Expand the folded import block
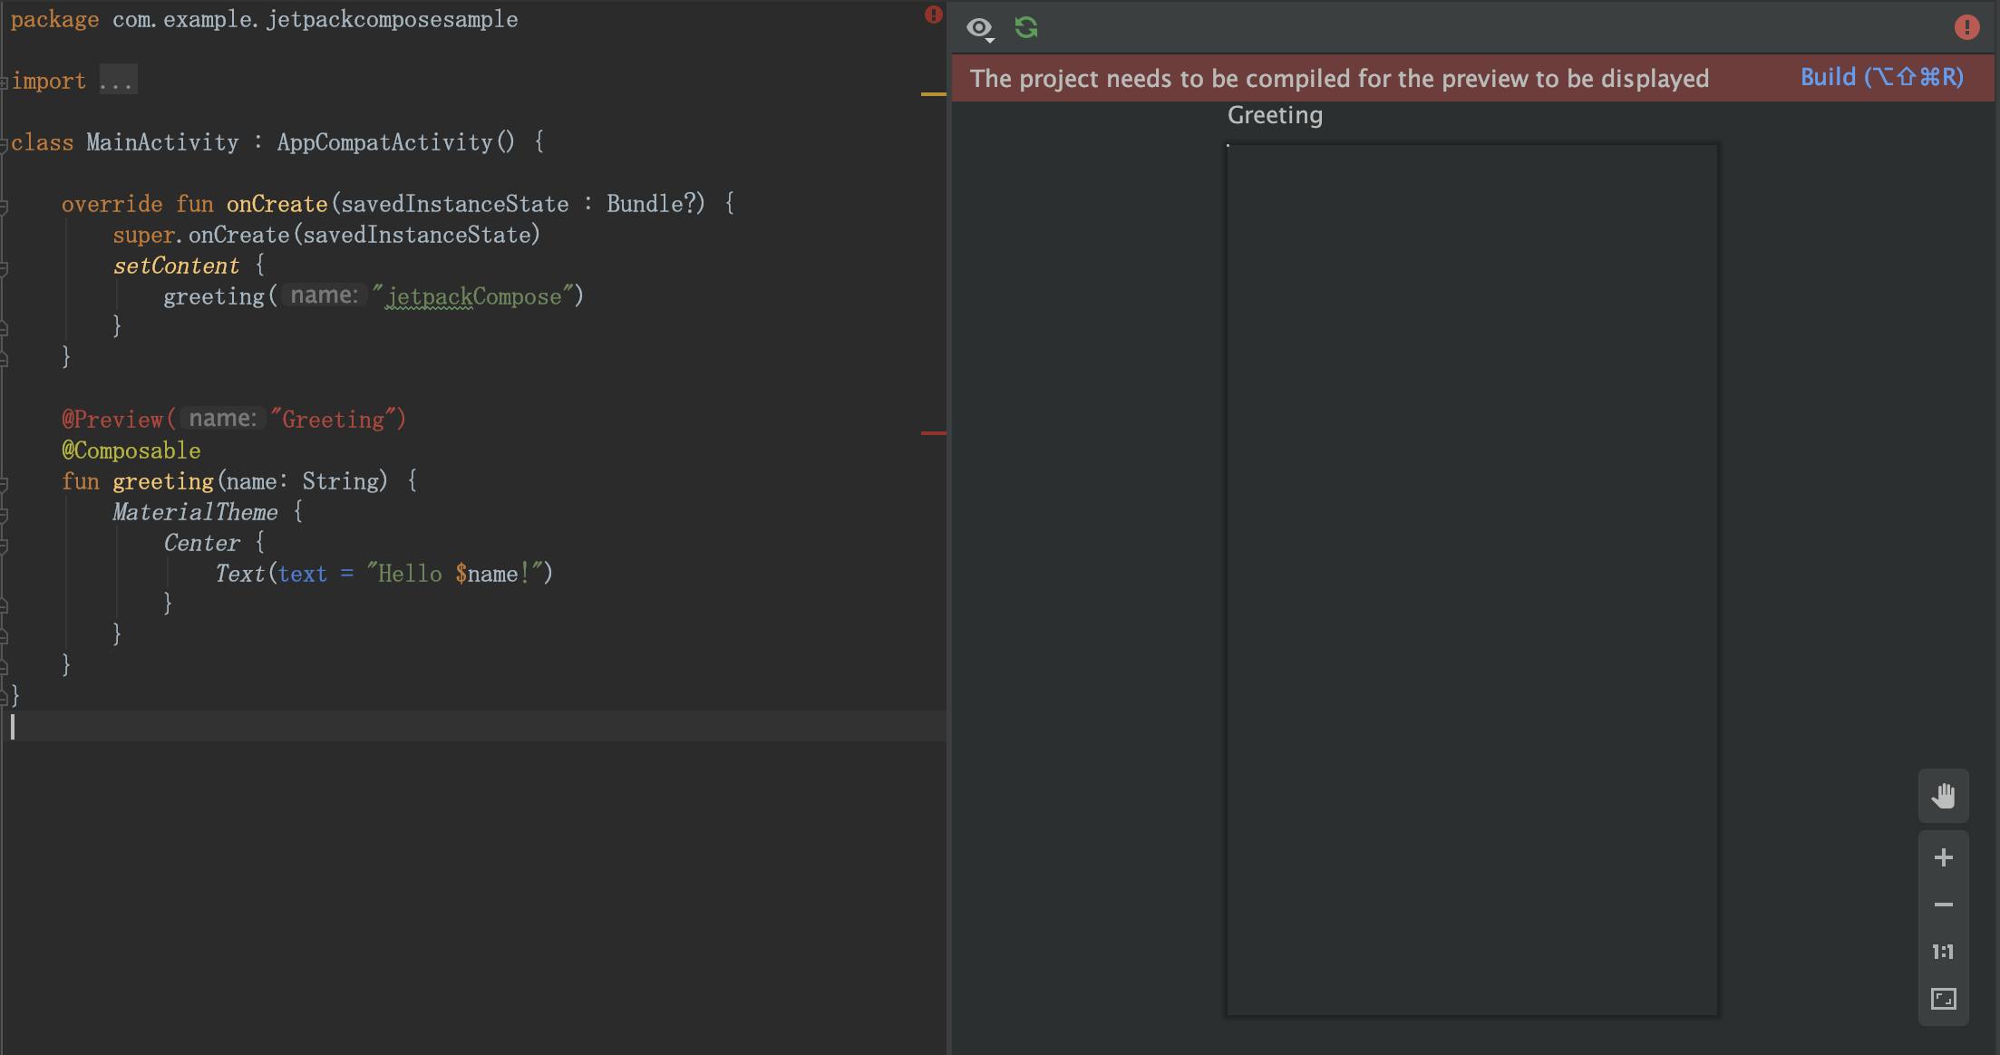This screenshot has height=1055, width=2000. click(117, 81)
